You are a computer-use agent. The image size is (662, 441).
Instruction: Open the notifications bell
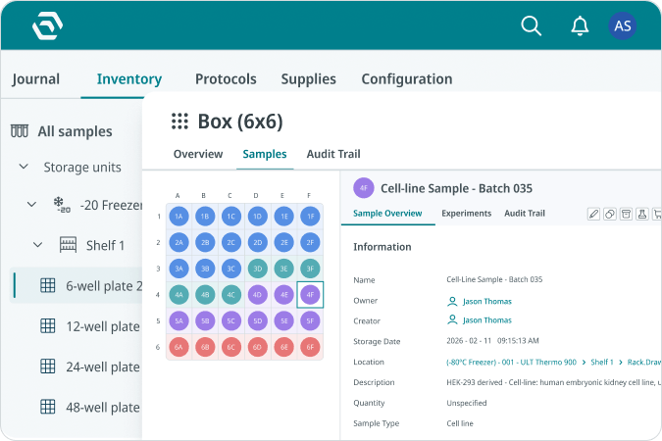click(580, 25)
